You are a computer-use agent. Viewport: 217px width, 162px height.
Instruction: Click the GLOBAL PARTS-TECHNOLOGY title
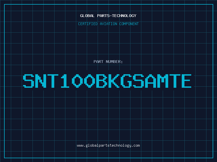tap(108, 16)
